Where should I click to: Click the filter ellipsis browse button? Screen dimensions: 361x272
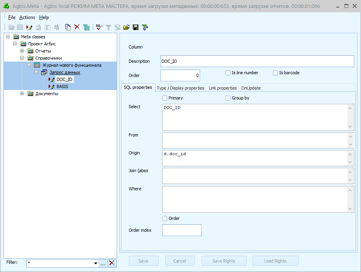(103, 263)
